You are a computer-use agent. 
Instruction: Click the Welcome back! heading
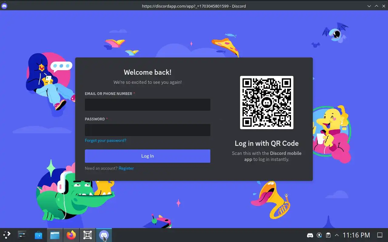coord(148,72)
